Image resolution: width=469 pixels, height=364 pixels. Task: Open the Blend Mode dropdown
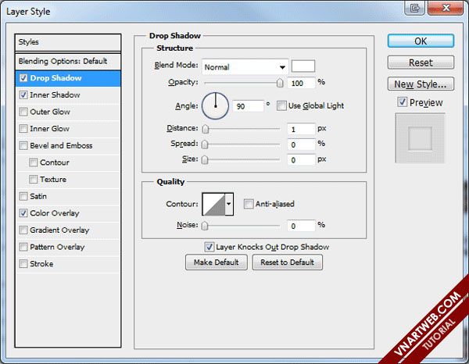[245, 66]
